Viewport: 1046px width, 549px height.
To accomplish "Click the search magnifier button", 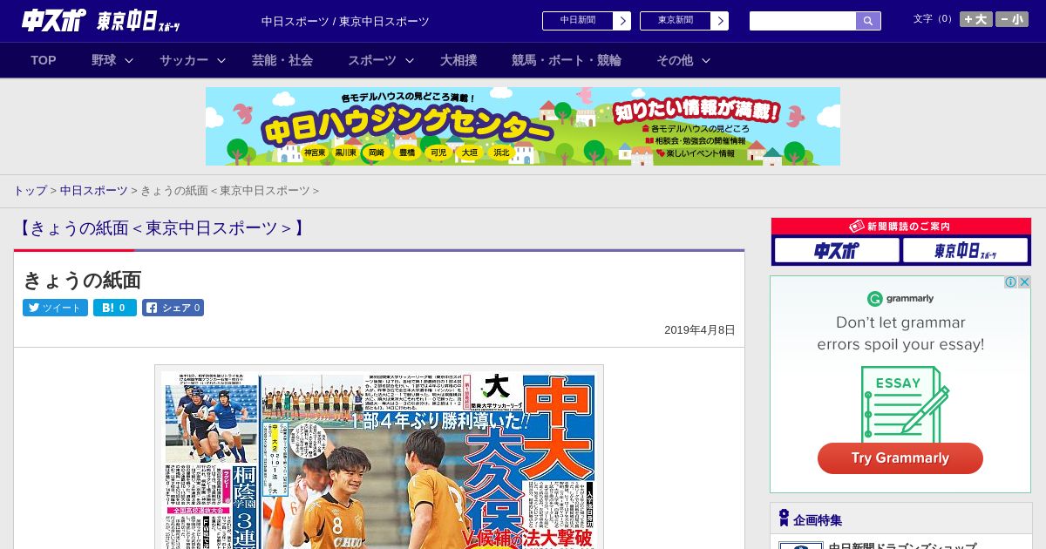I will coord(868,21).
